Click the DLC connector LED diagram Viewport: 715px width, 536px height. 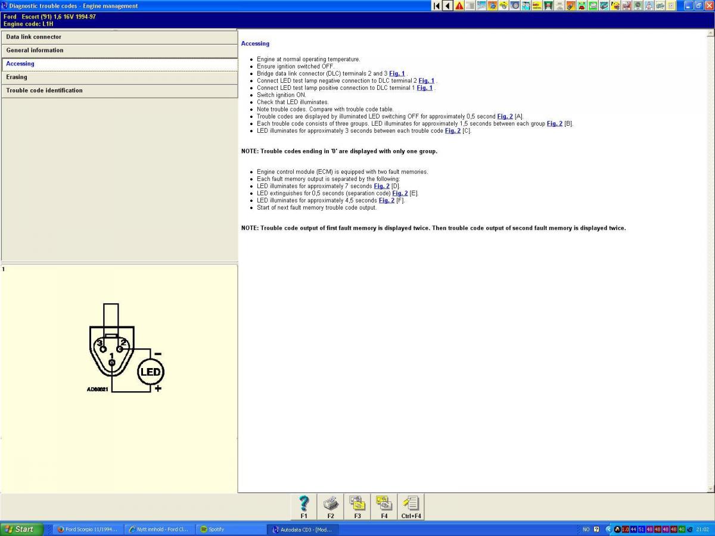(125, 351)
